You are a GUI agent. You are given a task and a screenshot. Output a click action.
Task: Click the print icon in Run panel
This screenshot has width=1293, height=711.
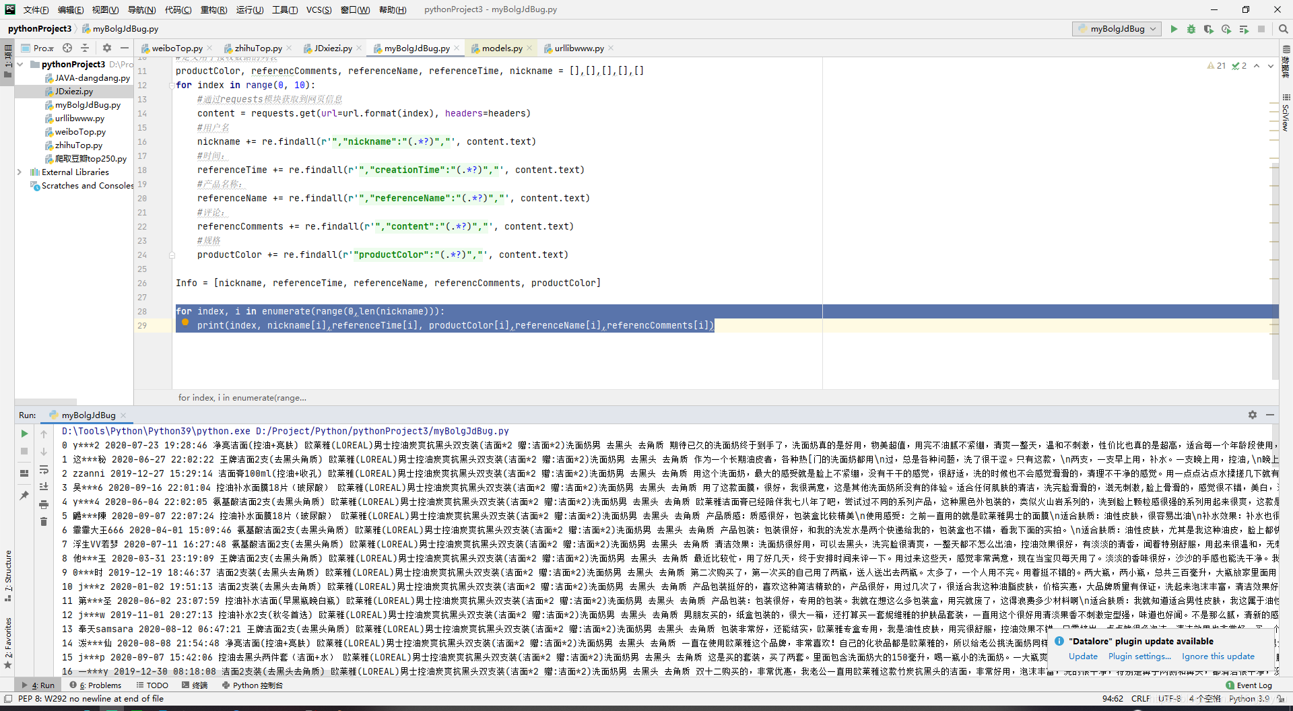(x=44, y=504)
